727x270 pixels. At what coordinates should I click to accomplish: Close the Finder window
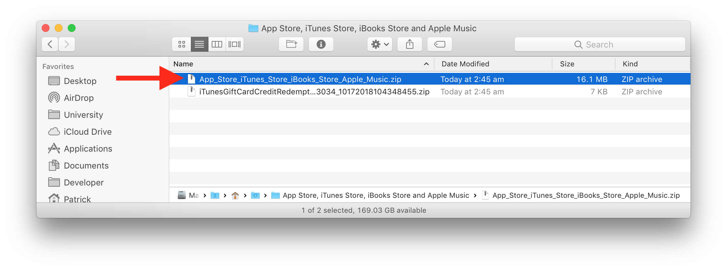click(46, 28)
